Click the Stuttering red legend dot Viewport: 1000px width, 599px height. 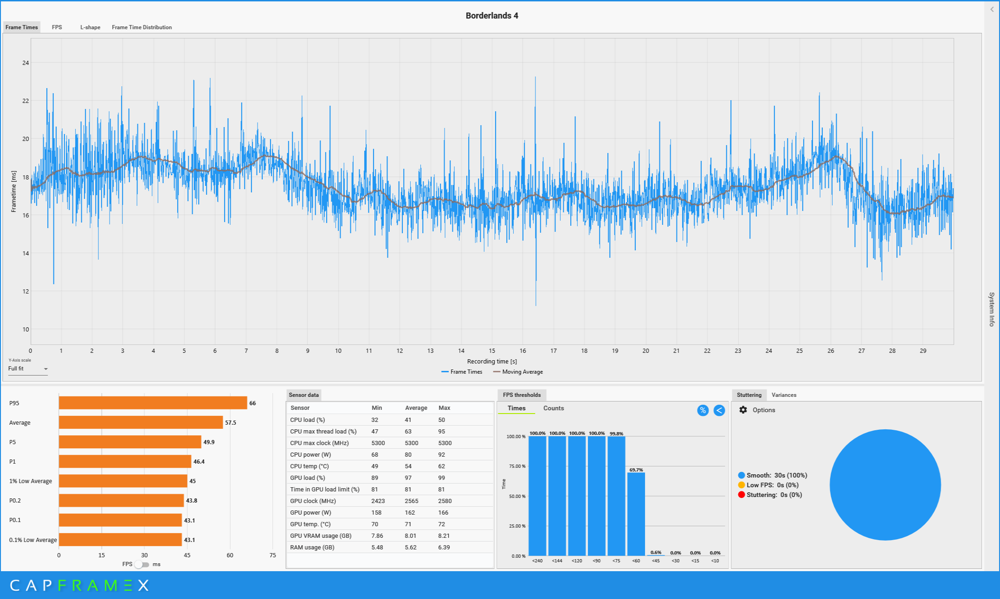[x=742, y=495]
